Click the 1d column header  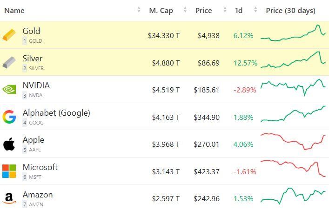pyautogui.click(x=239, y=10)
